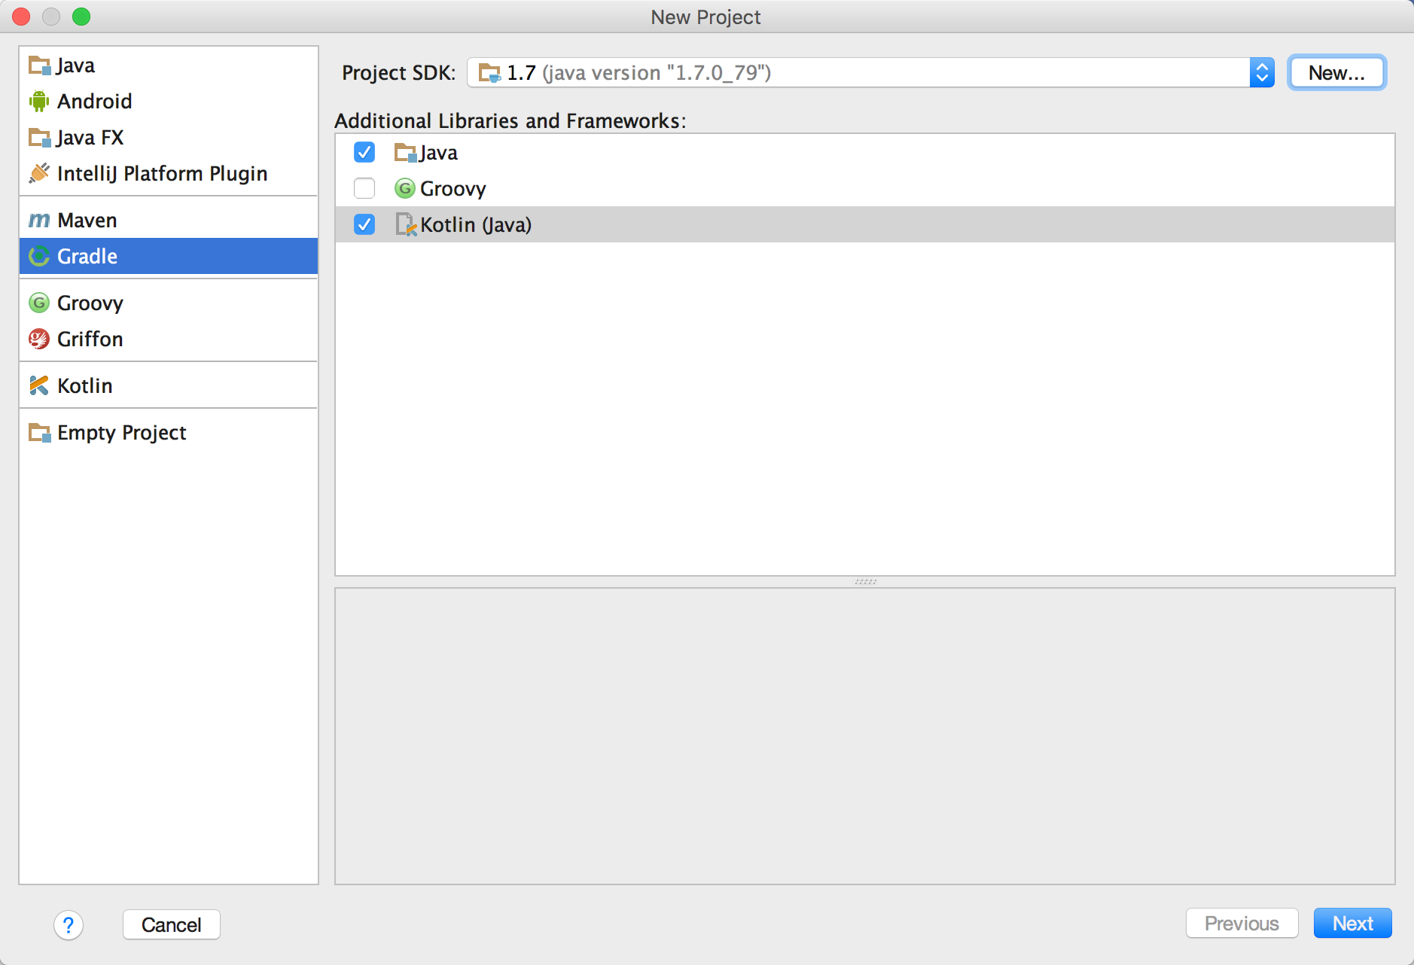This screenshot has height=965, width=1414.
Task: Select Java FX project type
Action: (x=169, y=138)
